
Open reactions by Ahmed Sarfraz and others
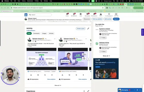[35, 71]
